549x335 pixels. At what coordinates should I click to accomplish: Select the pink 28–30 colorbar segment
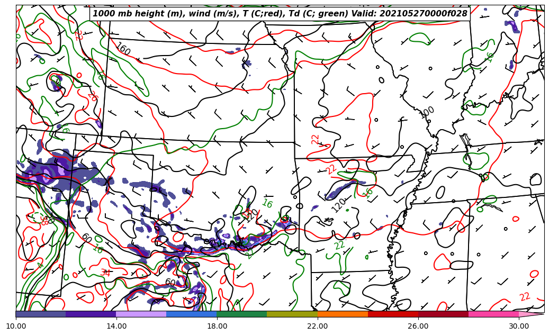[493, 314]
